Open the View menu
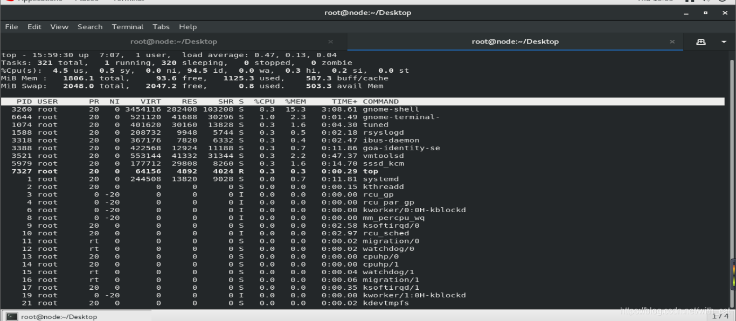 [59, 27]
